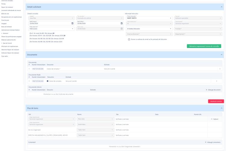Open three-dot menu of Documente finale row

217,81
